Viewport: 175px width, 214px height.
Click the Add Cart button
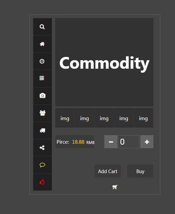point(108,171)
